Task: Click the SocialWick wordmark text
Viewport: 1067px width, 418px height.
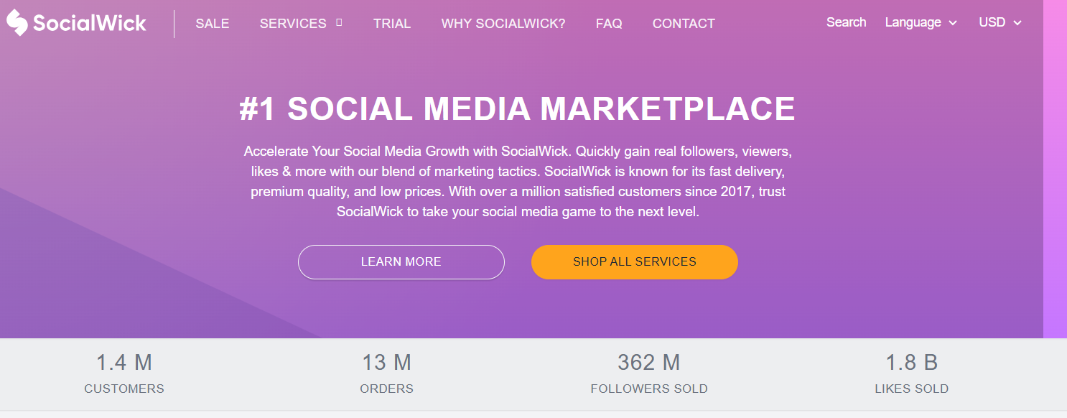Action: (90, 23)
